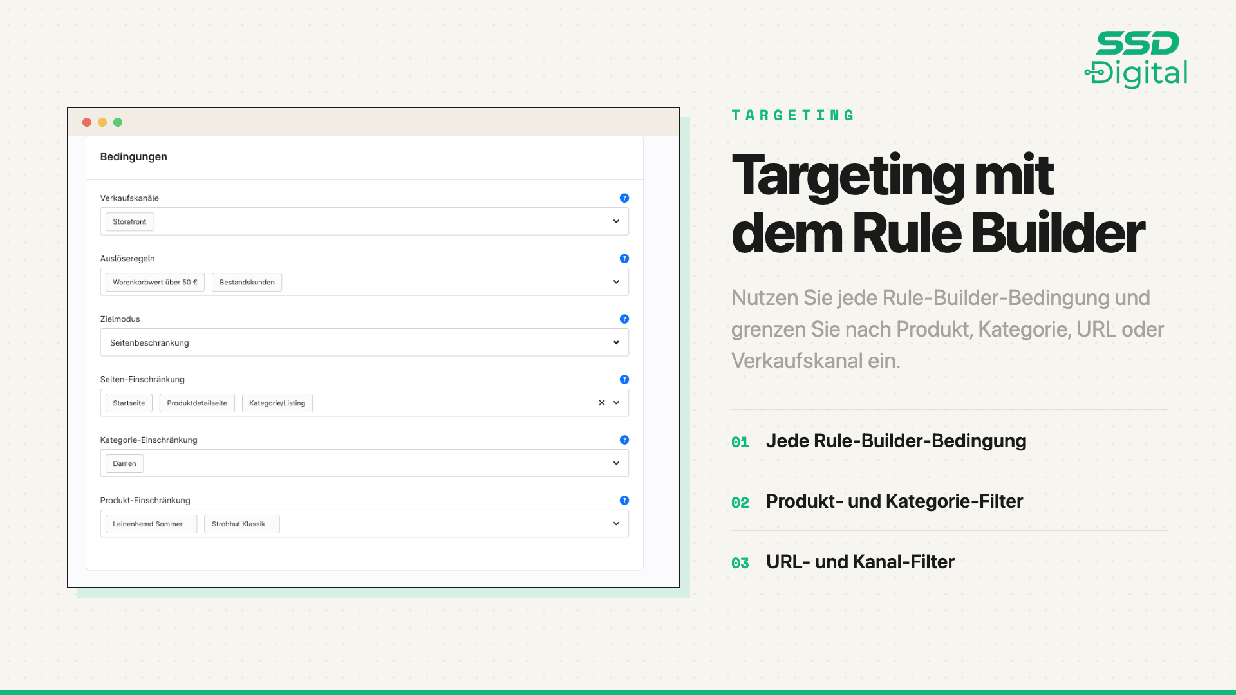1236x695 pixels.
Task: Click the Seiten-Einschränkung field label
Action: (x=142, y=380)
